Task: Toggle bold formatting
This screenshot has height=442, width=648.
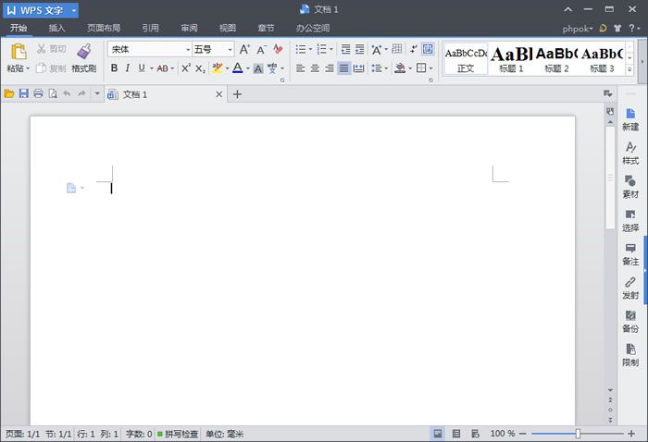Action: click(115, 68)
